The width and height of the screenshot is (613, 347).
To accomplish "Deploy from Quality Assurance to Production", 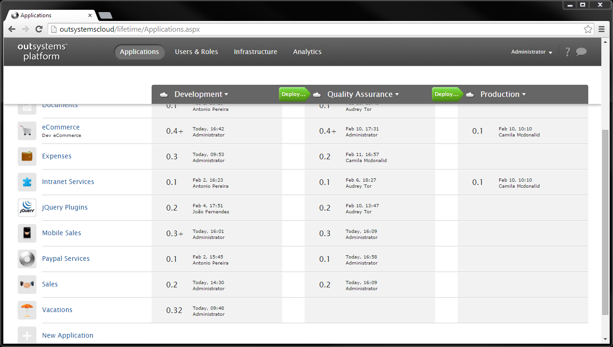I will click(448, 94).
